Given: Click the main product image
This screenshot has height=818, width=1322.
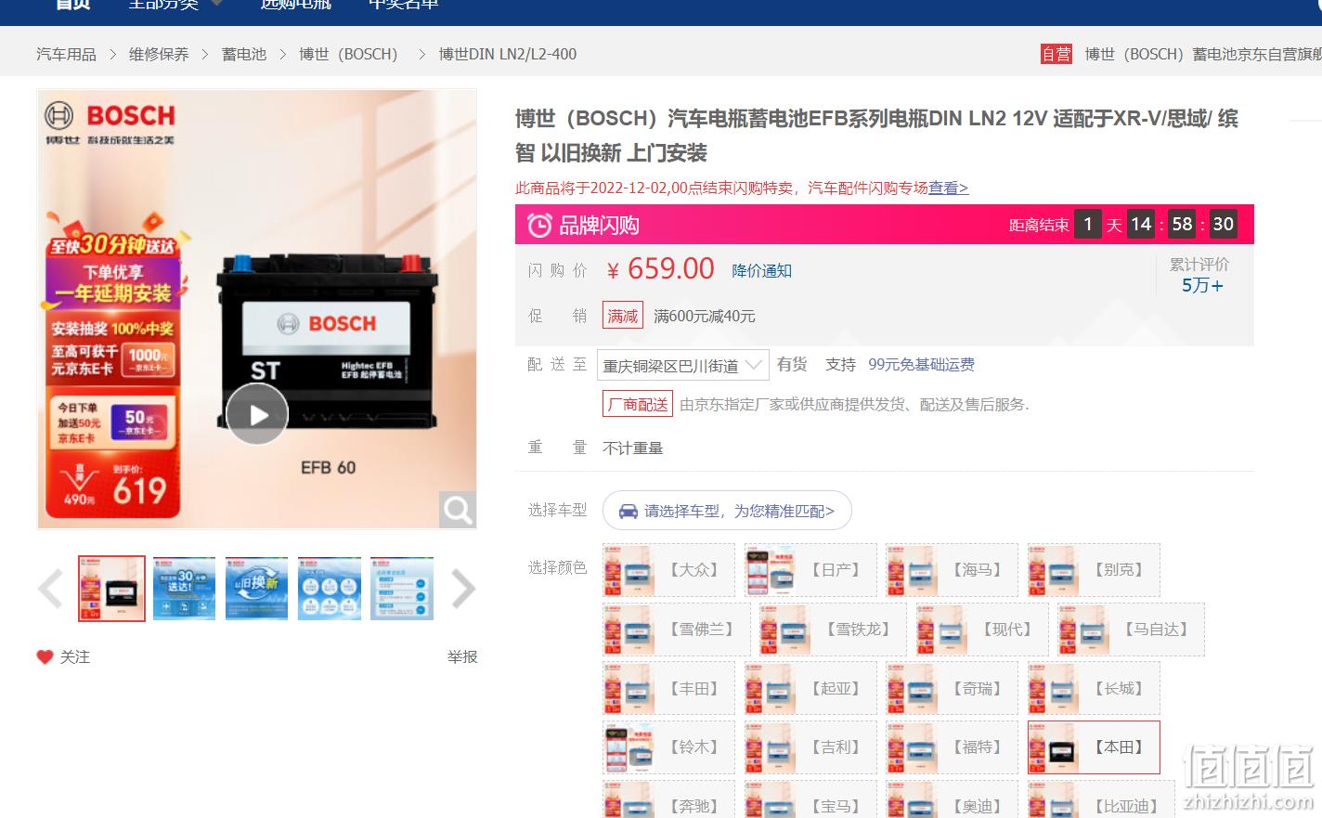Looking at the screenshot, I should pyautogui.click(x=257, y=309).
